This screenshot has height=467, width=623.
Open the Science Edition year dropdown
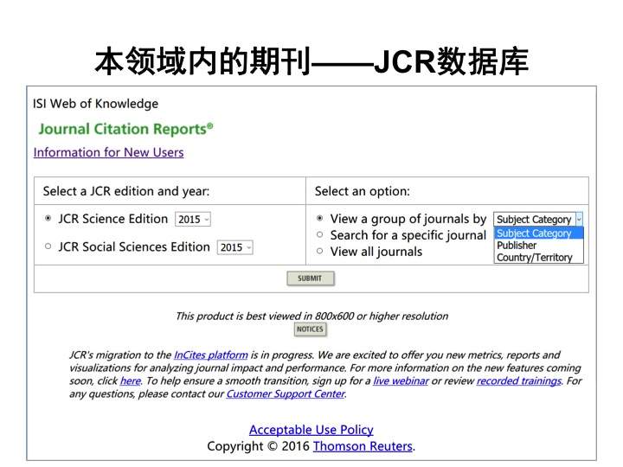click(x=193, y=219)
